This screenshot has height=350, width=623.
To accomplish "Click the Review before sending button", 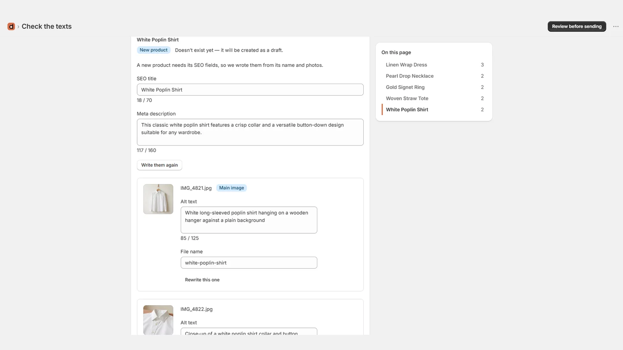I will [577, 26].
